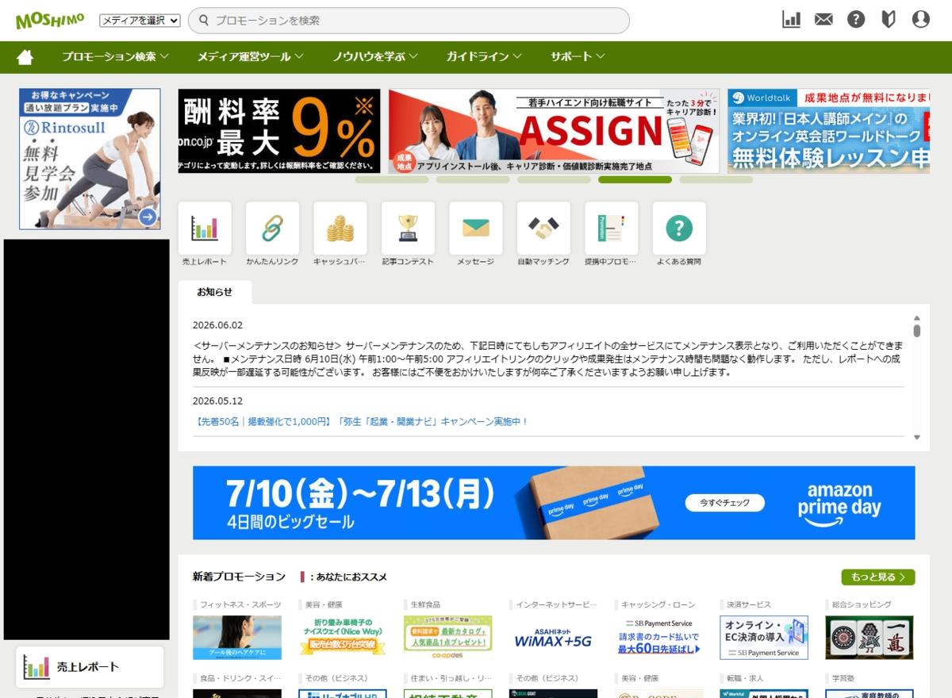
Task: Click 決済サービス category label
Action: 748,604
